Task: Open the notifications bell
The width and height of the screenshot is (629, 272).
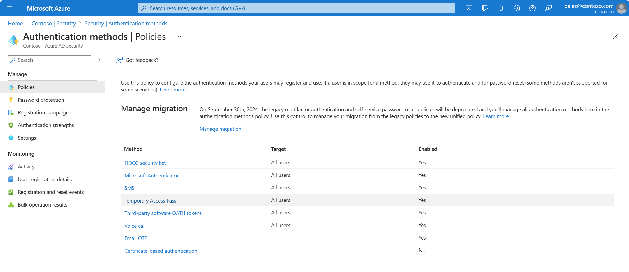Action: coord(501,8)
